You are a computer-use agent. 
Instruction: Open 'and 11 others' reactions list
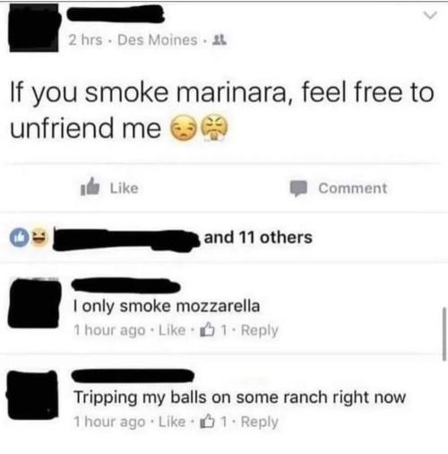click(x=258, y=238)
